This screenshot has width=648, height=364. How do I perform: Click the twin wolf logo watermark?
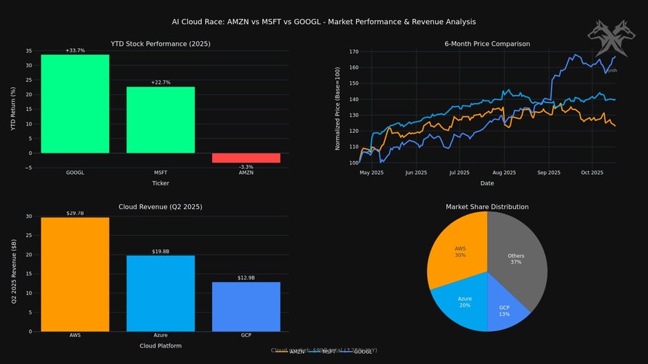pos(610,40)
